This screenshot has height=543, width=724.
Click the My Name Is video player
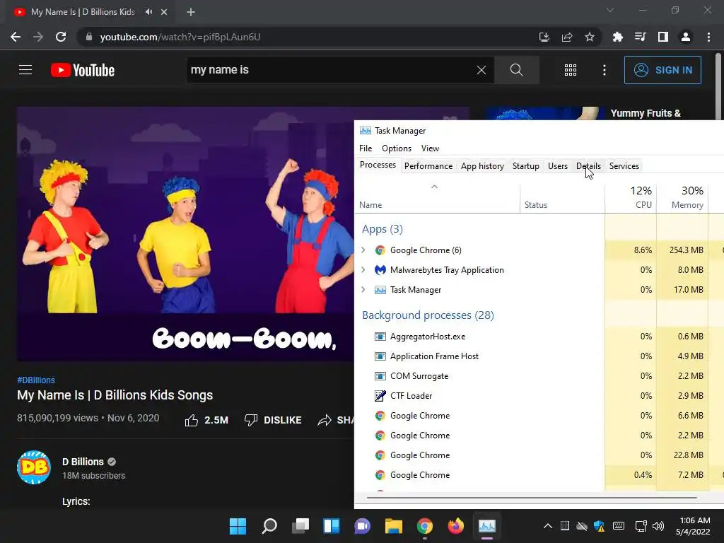186,233
